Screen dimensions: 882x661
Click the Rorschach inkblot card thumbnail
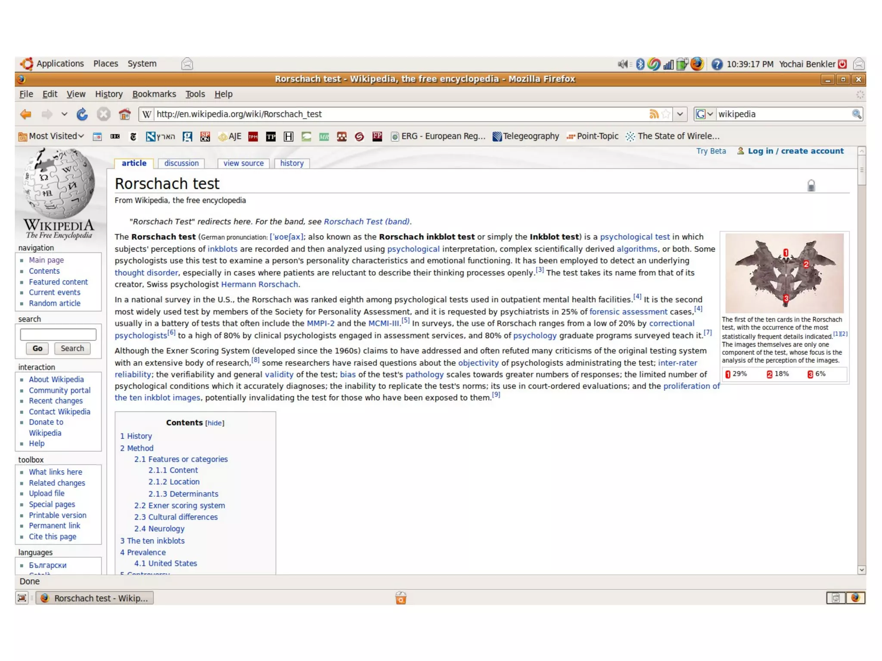click(x=784, y=273)
